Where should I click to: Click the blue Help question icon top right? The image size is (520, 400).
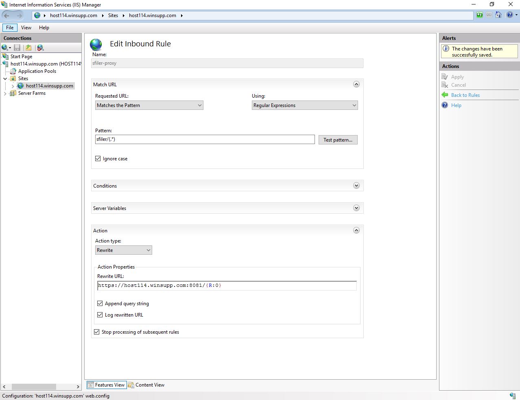click(509, 15)
